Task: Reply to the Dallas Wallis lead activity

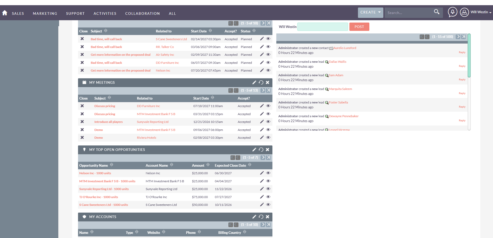Action: [462, 66]
